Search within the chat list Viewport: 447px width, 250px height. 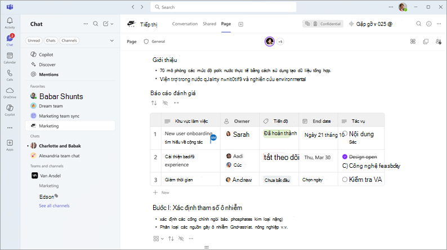tap(96, 24)
